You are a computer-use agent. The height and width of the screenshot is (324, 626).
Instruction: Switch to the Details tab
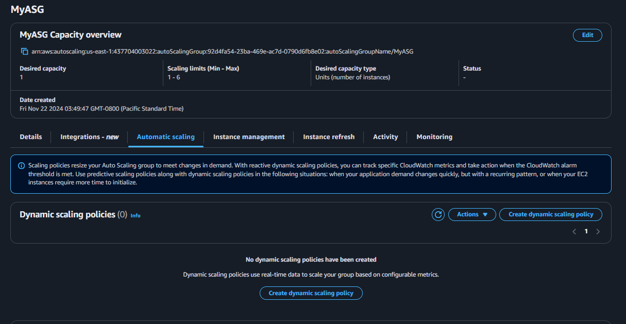tap(31, 137)
